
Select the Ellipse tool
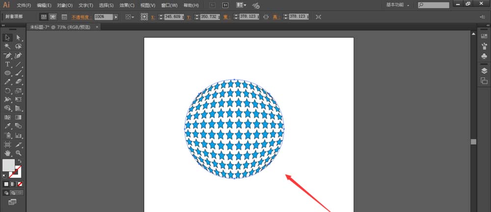pyautogui.click(x=7, y=73)
